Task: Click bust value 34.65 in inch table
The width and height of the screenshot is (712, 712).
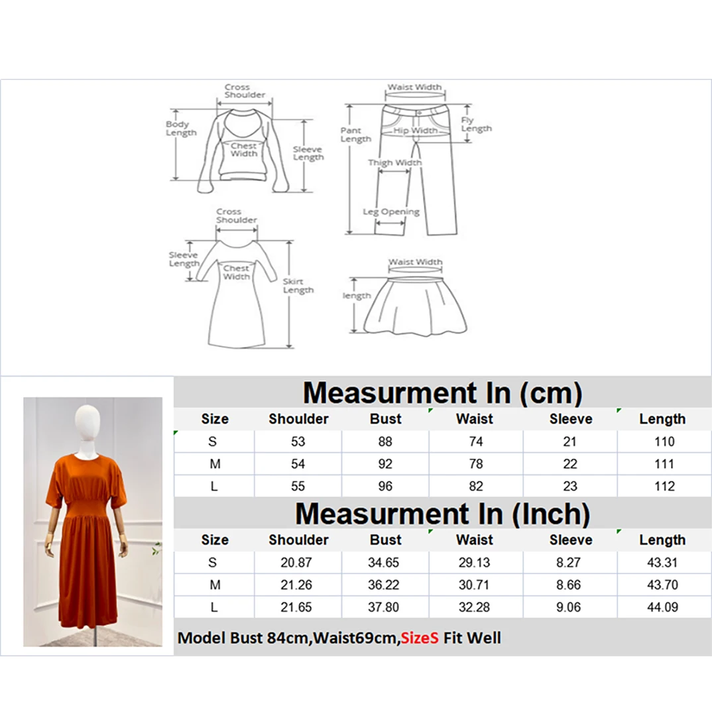Action: point(383,562)
